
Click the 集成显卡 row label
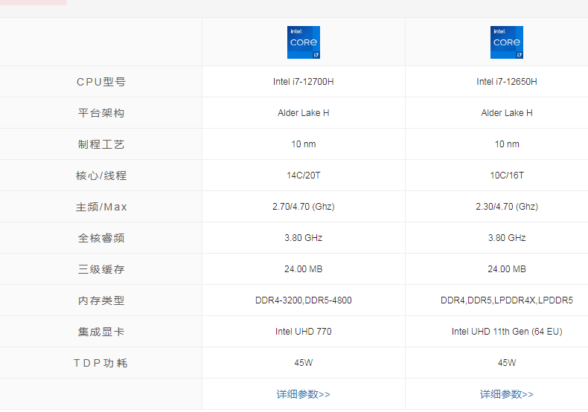tap(101, 332)
